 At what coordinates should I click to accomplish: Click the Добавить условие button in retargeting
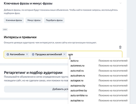(x=36, y=89)
